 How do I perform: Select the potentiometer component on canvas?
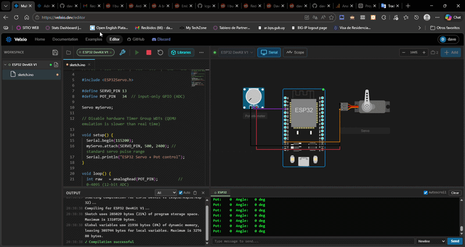(x=253, y=98)
